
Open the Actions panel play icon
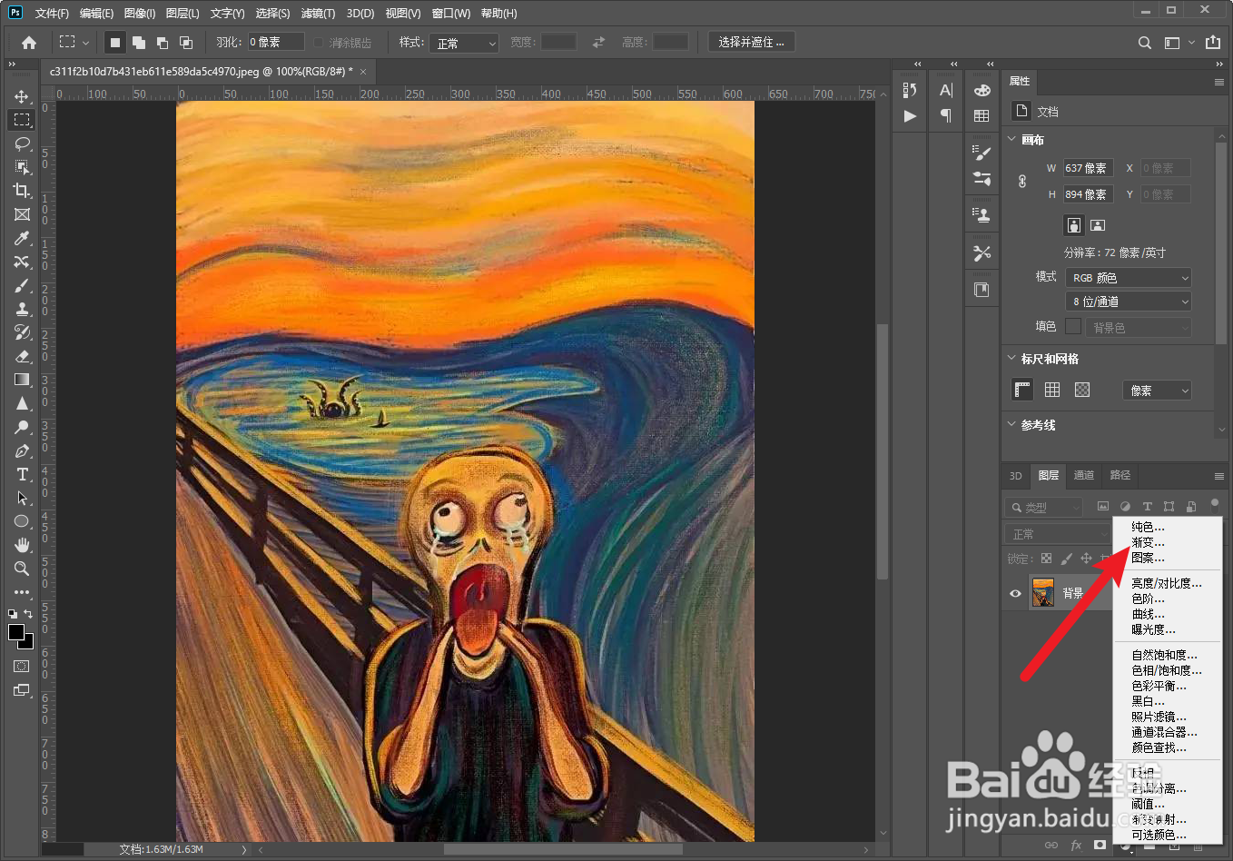[910, 116]
